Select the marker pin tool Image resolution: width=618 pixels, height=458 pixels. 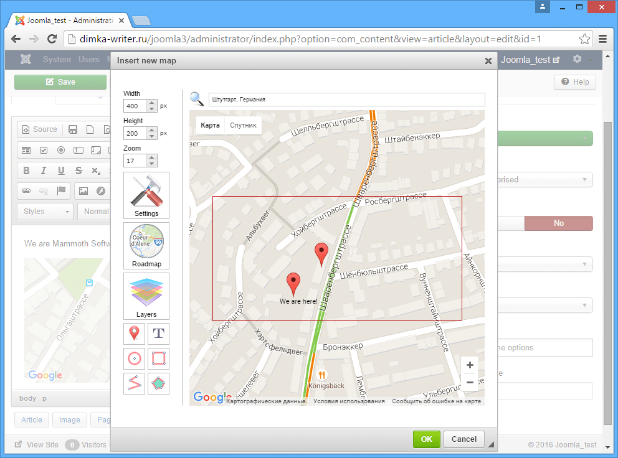[135, 334]
